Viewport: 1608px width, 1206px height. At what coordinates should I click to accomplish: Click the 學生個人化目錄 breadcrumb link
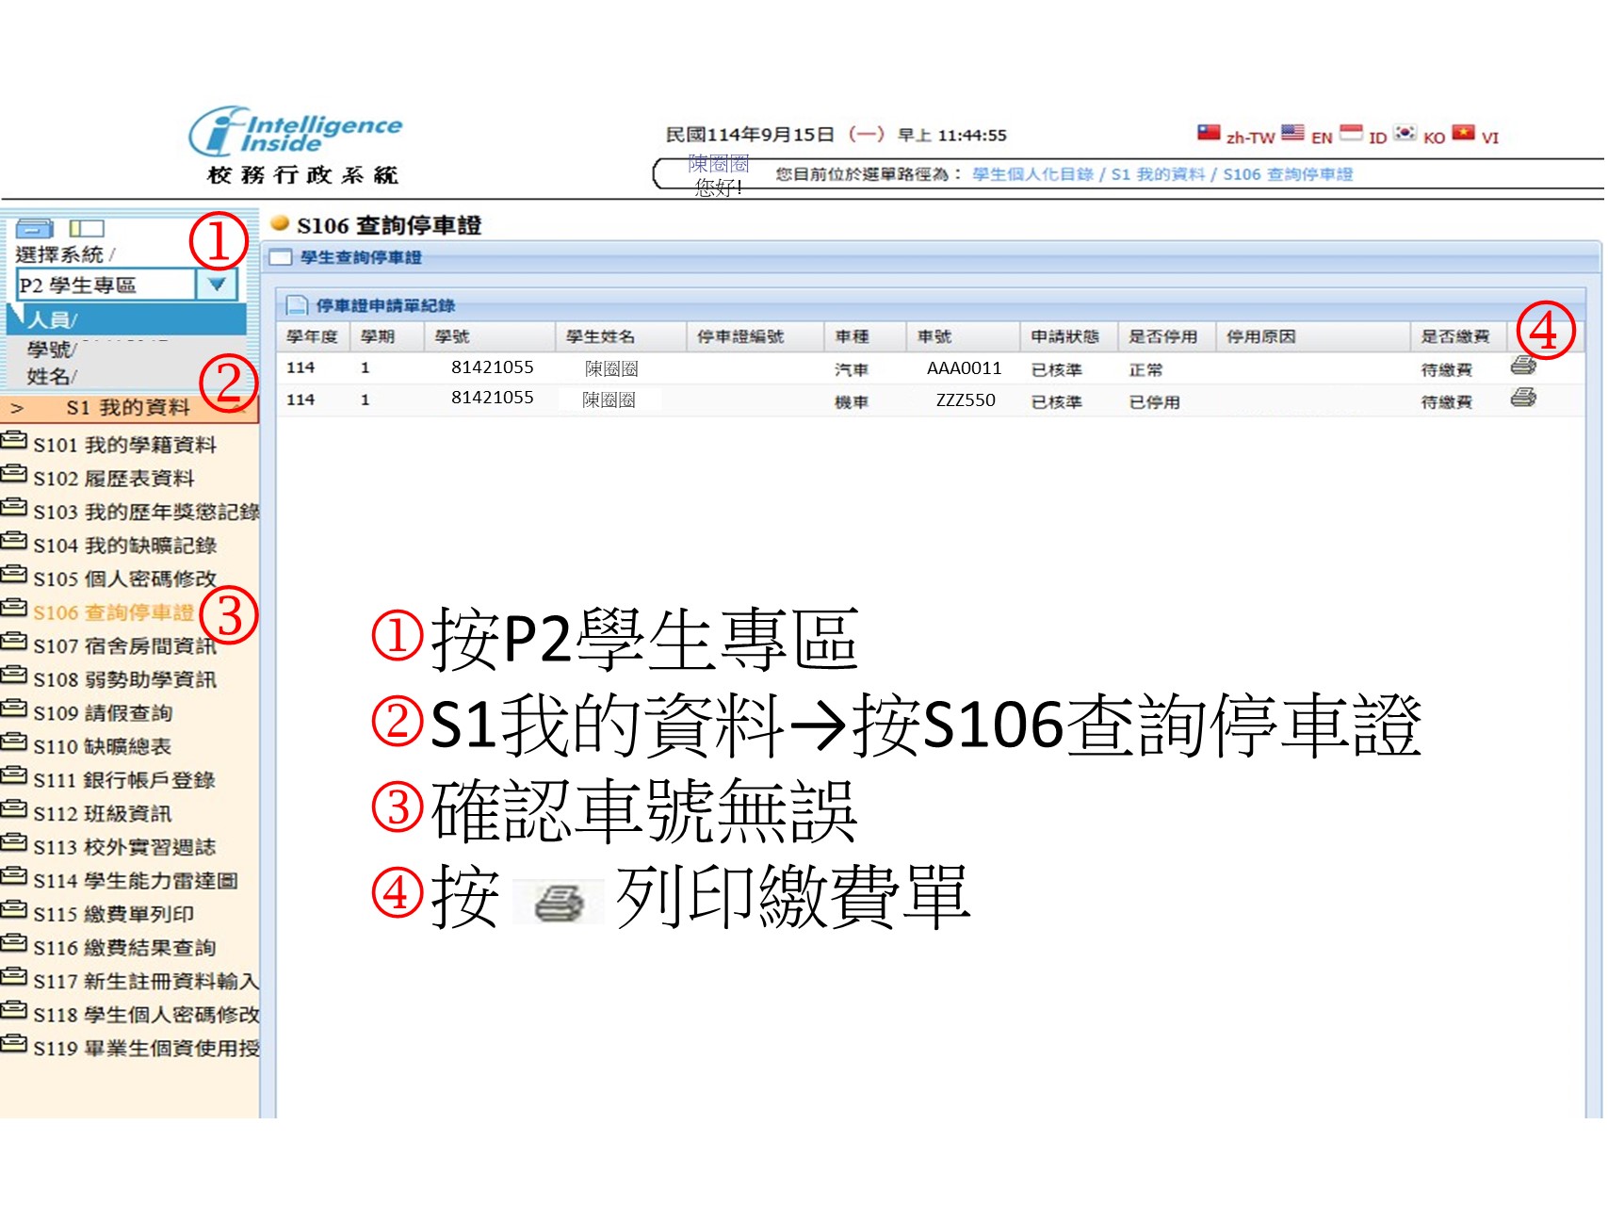click(x=1032, y=174)
